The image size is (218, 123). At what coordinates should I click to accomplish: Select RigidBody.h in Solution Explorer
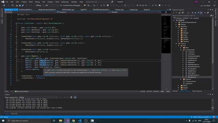(192, 71)
